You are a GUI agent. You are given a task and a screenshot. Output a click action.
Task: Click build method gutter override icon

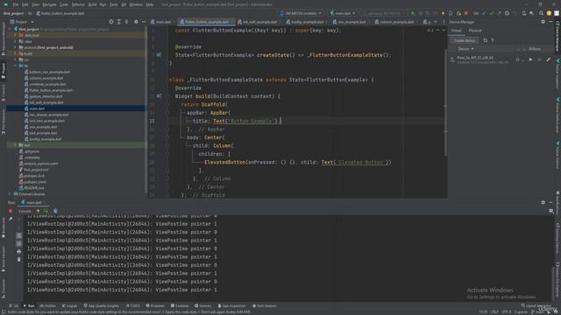pos(159,96)
